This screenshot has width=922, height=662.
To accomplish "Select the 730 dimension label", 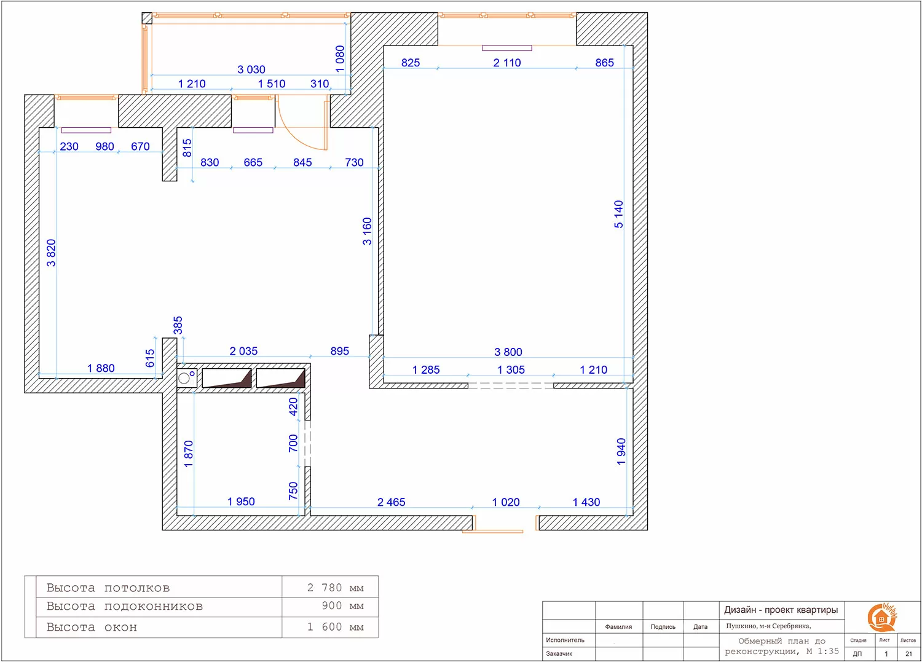I will click(x=354, y=162).
